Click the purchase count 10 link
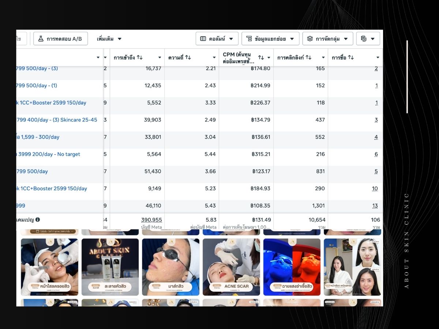The image size is (439, 329). pos(375,189)
